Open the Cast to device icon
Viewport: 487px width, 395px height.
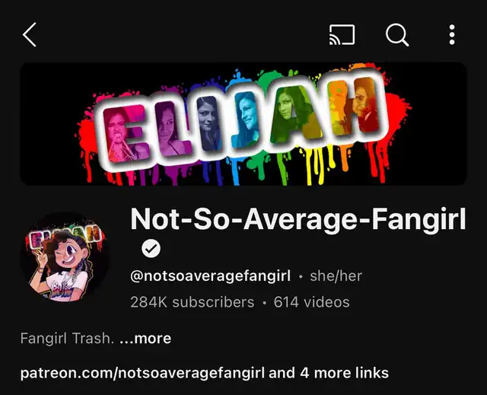pos(342,35)
